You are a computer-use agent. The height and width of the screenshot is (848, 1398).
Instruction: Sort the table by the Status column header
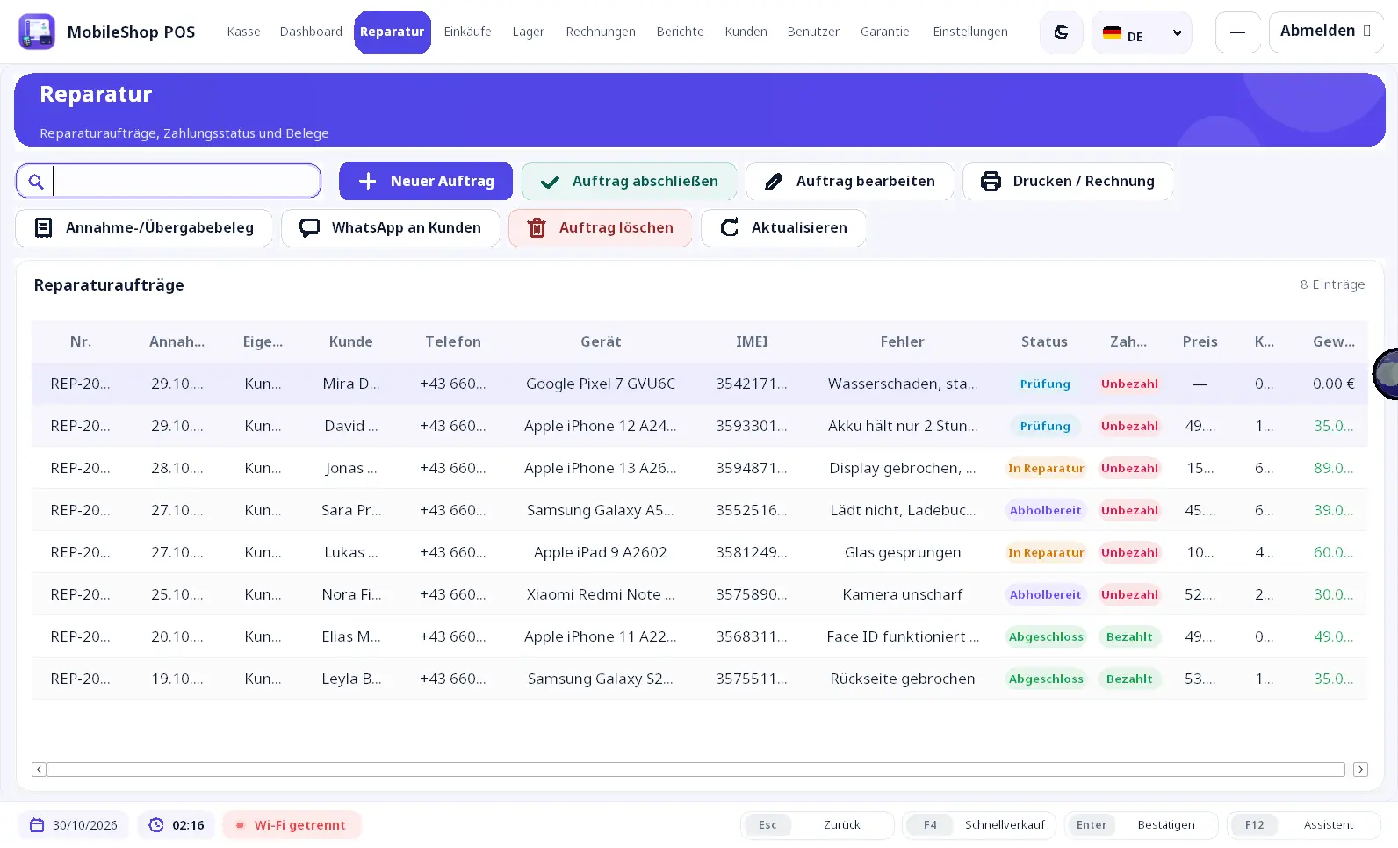1044,341
